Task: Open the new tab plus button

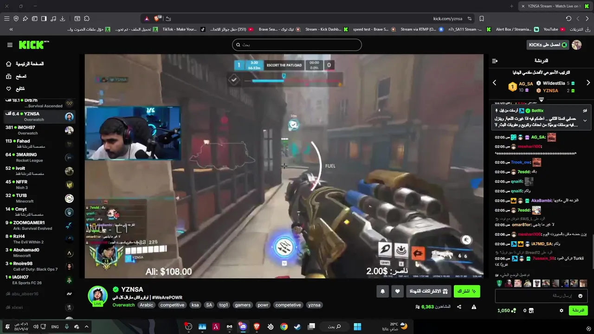Action: [x=512, y=6]
